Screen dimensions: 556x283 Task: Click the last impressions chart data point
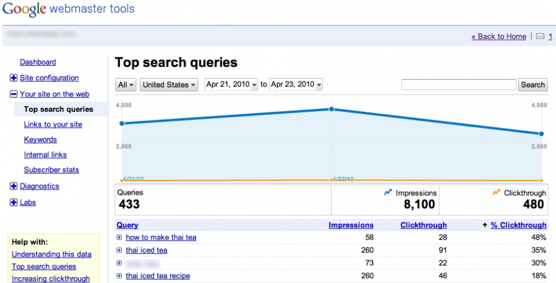541,134
